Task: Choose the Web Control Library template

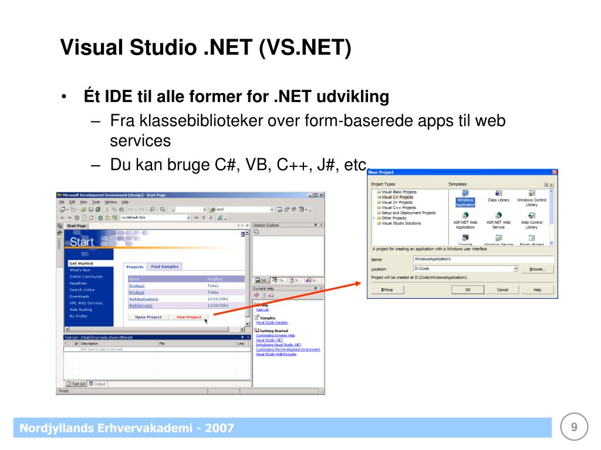Action: [532, 221]
